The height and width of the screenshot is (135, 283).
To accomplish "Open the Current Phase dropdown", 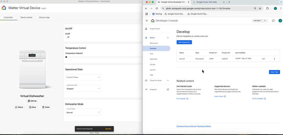I will click(83, 77).
